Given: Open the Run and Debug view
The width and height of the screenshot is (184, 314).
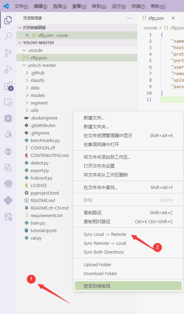Looking at the screenshot, I should click(8, 69).
